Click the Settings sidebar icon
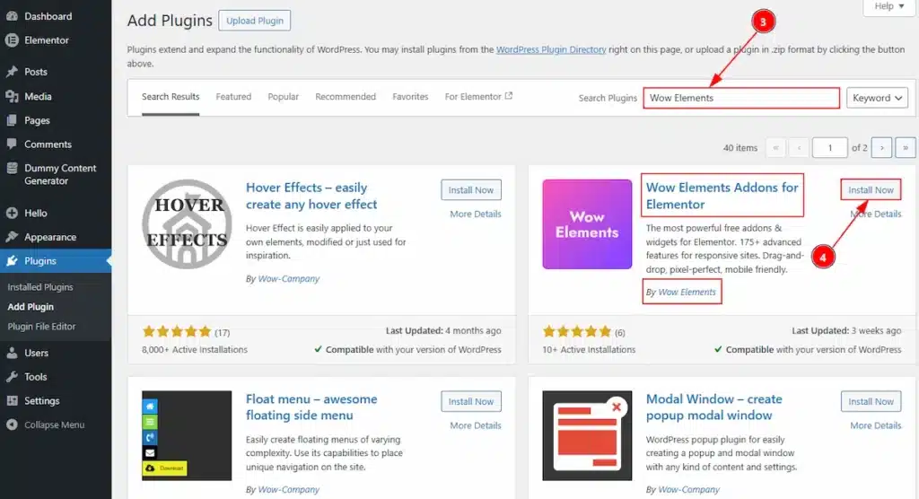Viewport: 919px width, 499px height. (12, 401)
